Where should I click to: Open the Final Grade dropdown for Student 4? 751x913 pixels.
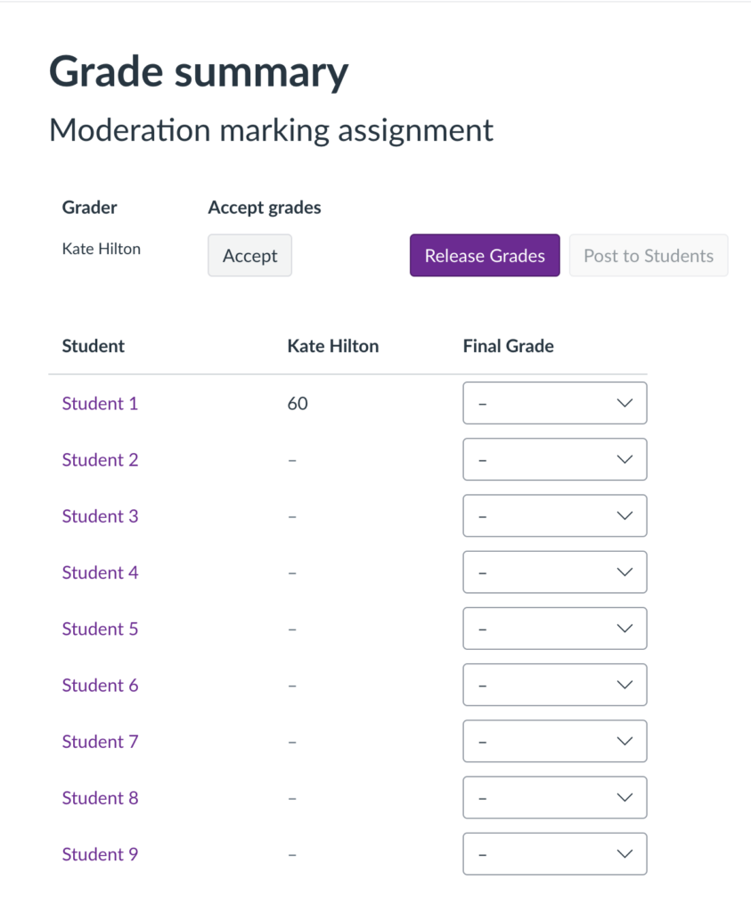pos(554,572)
